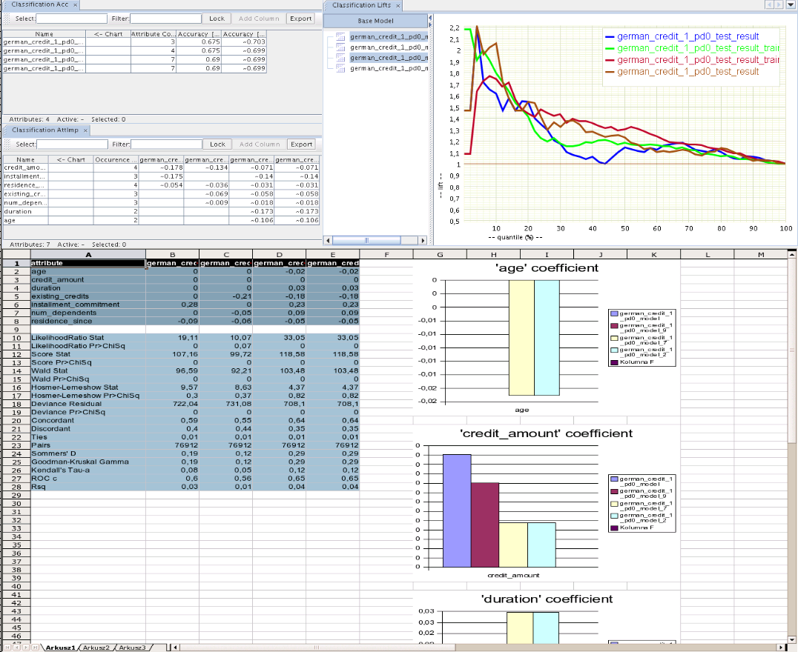The image size is (798, 652).
Task: Select duration row in AttImp table
Action: (x=161, y=212)
